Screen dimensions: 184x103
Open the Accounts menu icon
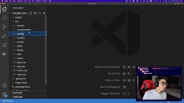4,86
